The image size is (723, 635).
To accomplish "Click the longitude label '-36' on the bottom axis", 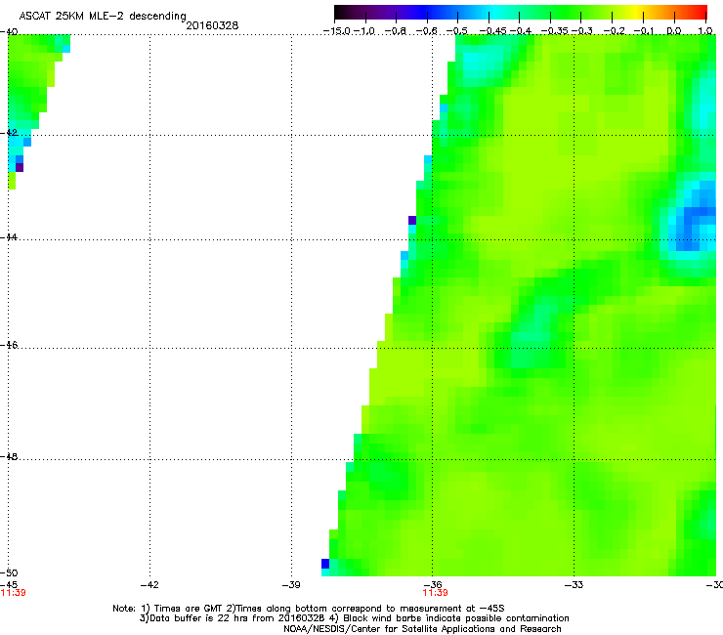I will point(433,585).
